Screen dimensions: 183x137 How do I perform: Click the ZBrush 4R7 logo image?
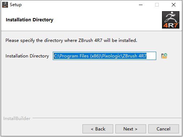click(x=171, y=20)
